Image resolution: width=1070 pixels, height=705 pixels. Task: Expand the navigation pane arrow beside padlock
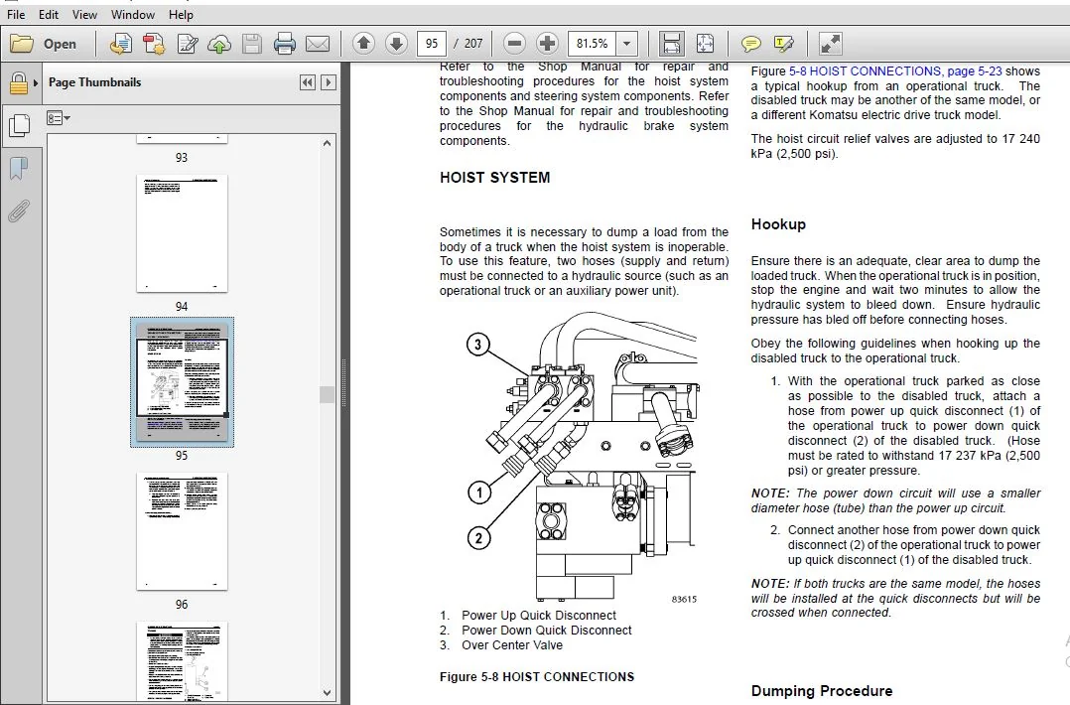pos(36,84)
